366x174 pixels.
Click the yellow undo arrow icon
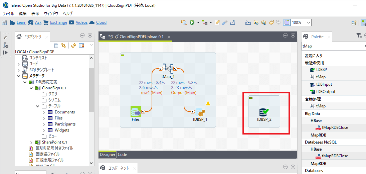click(271, 22)
